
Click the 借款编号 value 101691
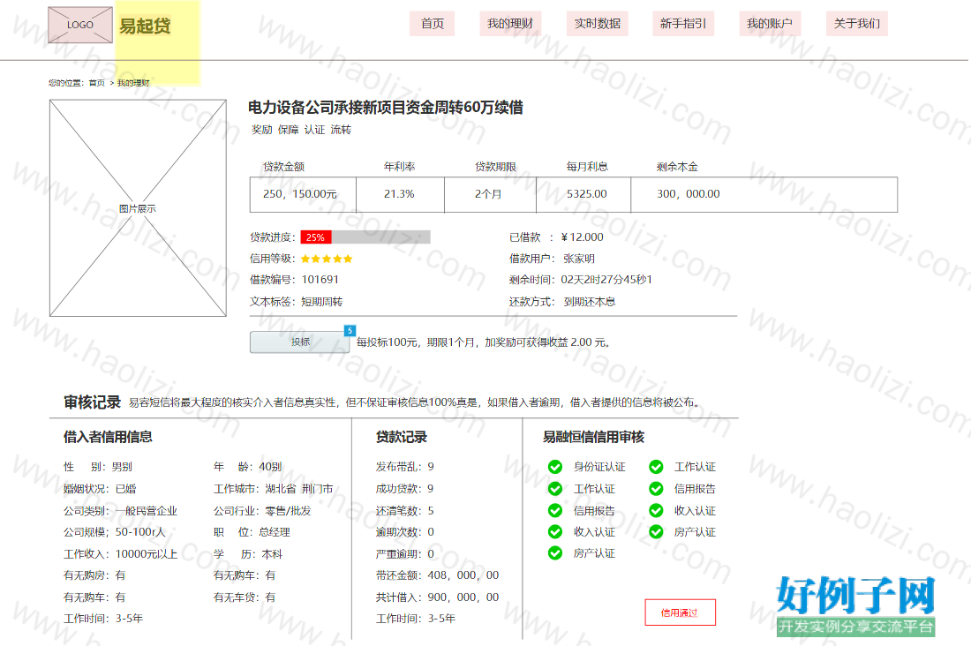(x=320, y=280)
